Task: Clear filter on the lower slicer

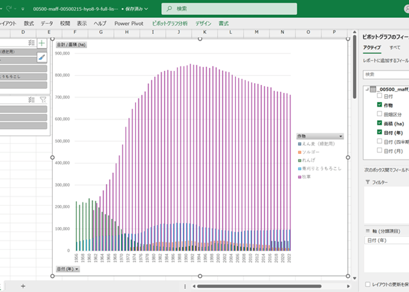Action: (43, 100)
